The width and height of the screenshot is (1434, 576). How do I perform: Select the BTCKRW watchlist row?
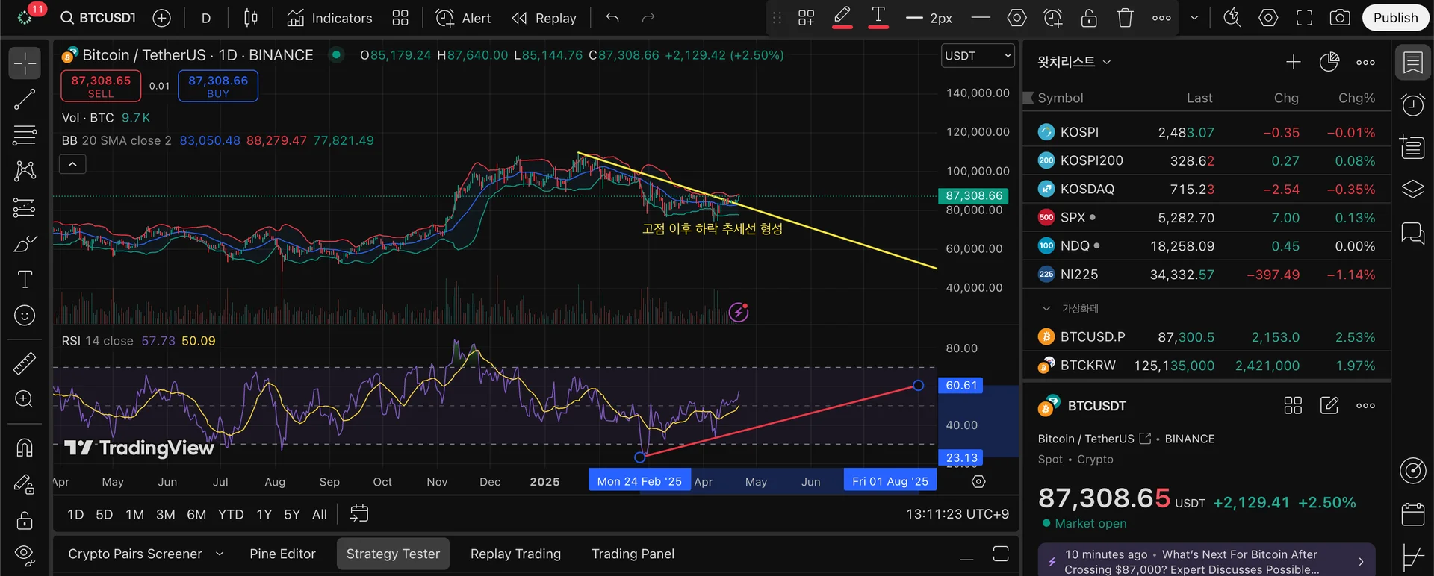pyautogui.click(x=1206, y=366)
